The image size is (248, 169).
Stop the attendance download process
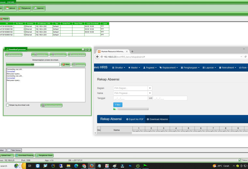pos(66,64)
